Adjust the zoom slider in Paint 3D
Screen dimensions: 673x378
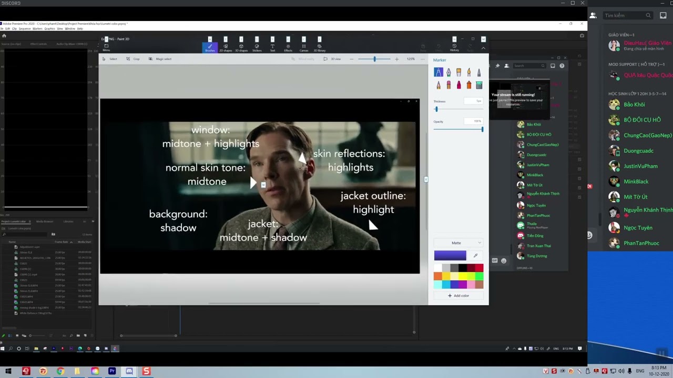[374, 59]
